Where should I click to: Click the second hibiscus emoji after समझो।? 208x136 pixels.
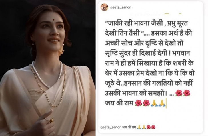point(187,93)
